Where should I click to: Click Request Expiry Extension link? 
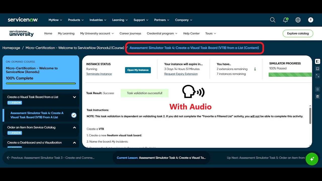(181, 74)
